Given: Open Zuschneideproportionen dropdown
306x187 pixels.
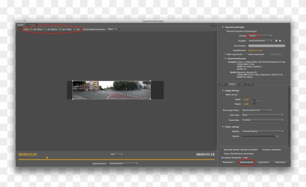Looking at the screenshot, I should point(112,29).
